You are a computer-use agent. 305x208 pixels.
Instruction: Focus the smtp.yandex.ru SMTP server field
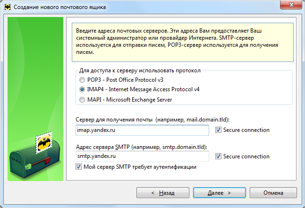pyautogui.click(x=142, y=156)
